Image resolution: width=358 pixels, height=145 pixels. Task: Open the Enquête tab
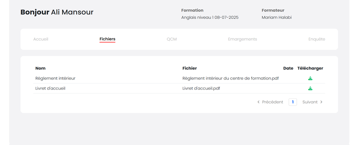pyautogui.click(x=317, y=39)
